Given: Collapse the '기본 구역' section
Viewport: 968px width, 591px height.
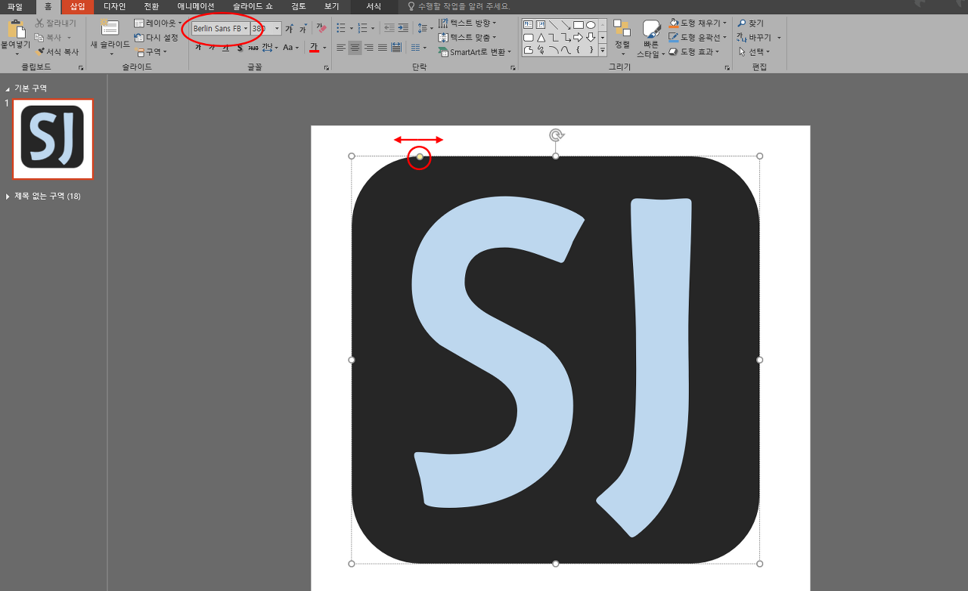Looking at the screenshot, I should (8, 89).
